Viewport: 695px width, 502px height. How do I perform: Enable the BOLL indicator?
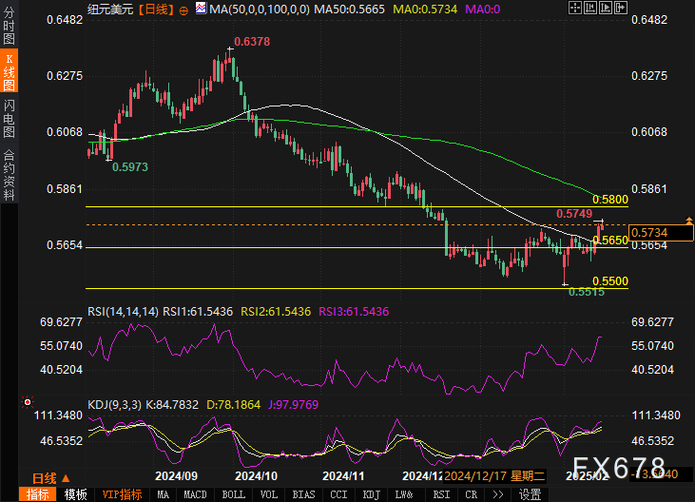click(233, 494)
